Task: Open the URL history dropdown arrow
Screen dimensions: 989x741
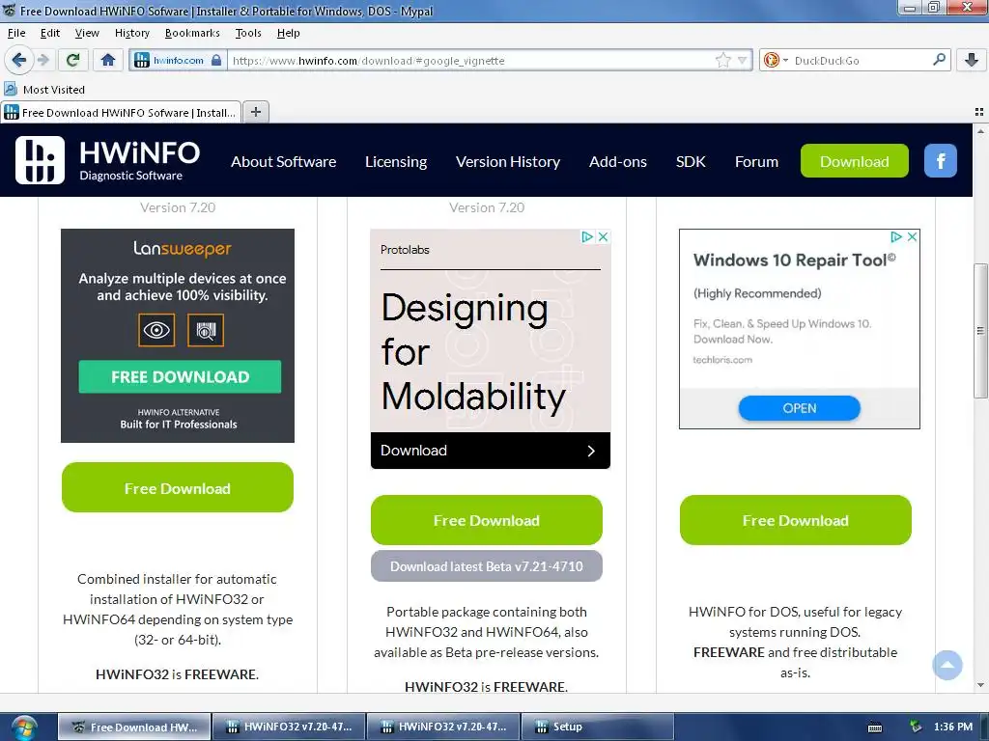Action: (743, 61)
